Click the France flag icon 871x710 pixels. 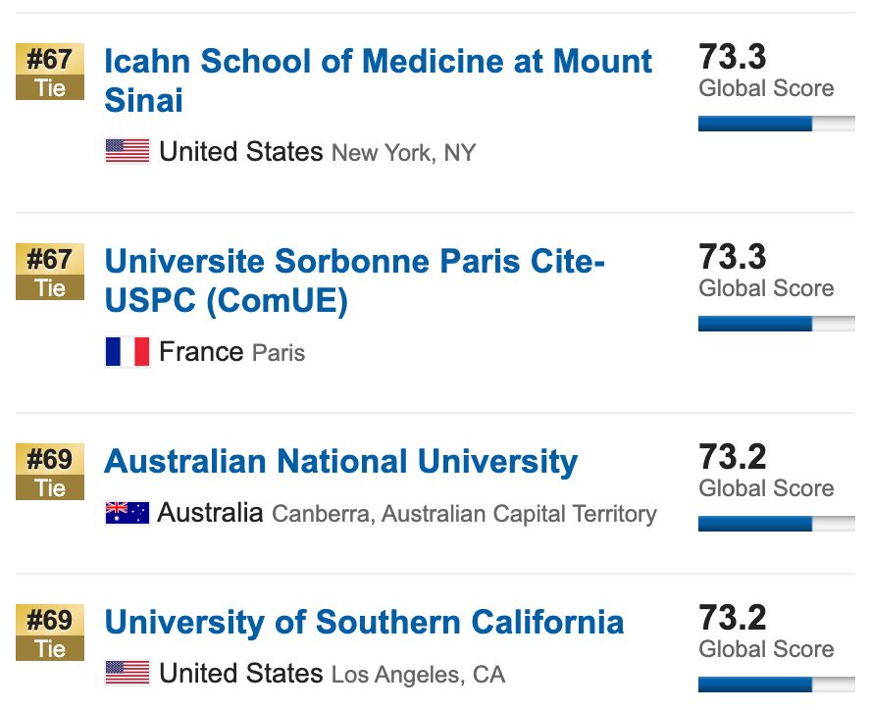[128, 352]
